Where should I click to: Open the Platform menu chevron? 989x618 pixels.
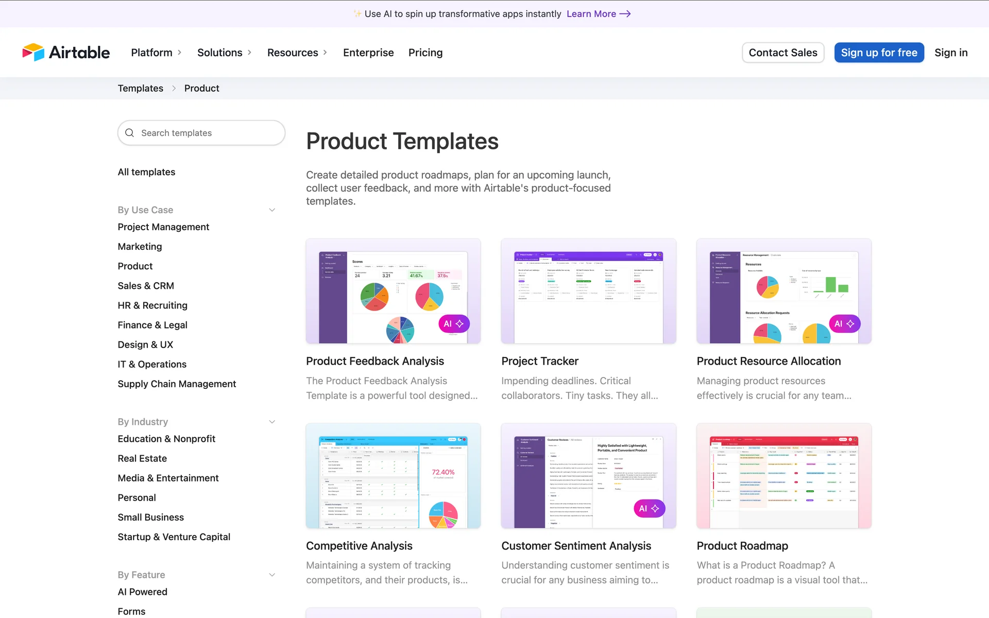(x=180, y=53)
